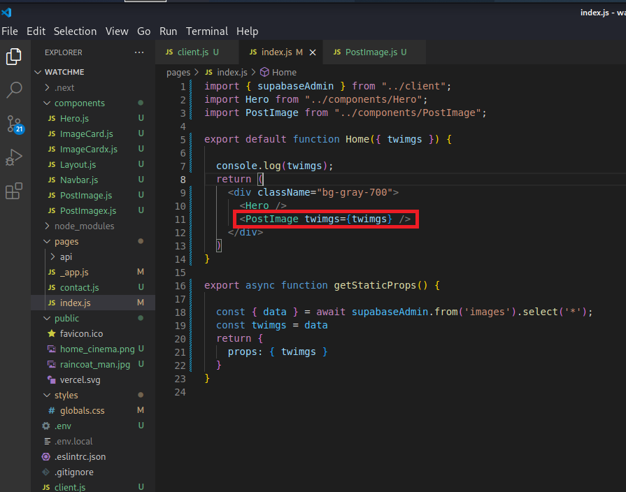Open Explorer more actions ellipsis
The image size is (626, 492).
[139, 52]
